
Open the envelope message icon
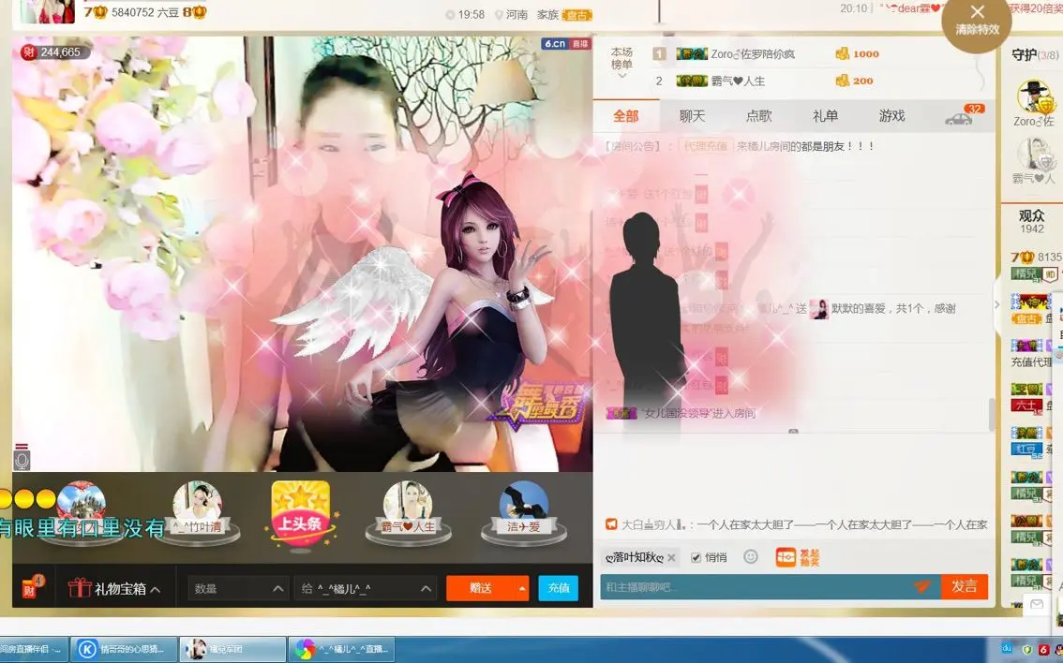tap(1038, 604)
